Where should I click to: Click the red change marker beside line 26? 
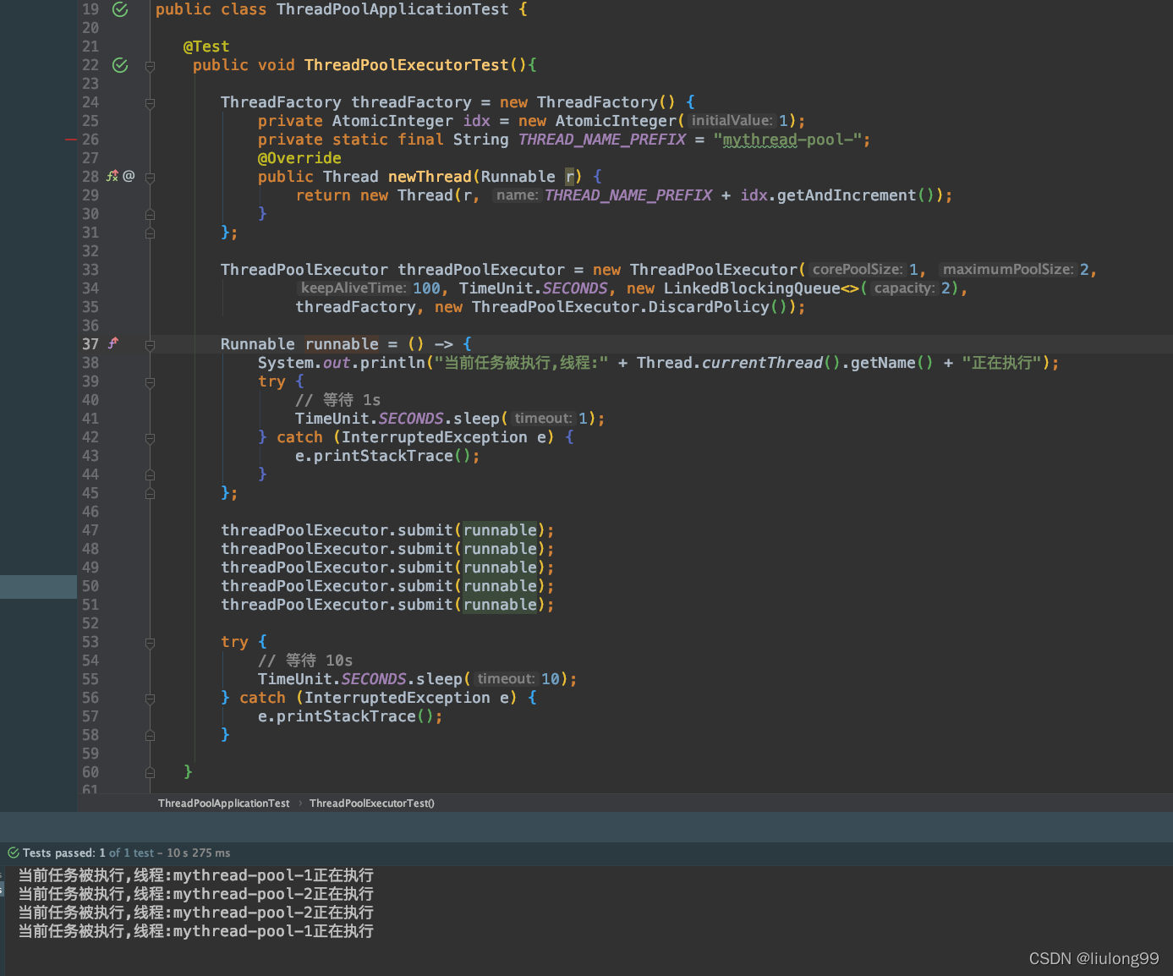tap(71, 140)
